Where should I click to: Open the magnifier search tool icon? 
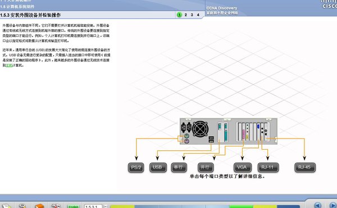[x=22, y=206]
